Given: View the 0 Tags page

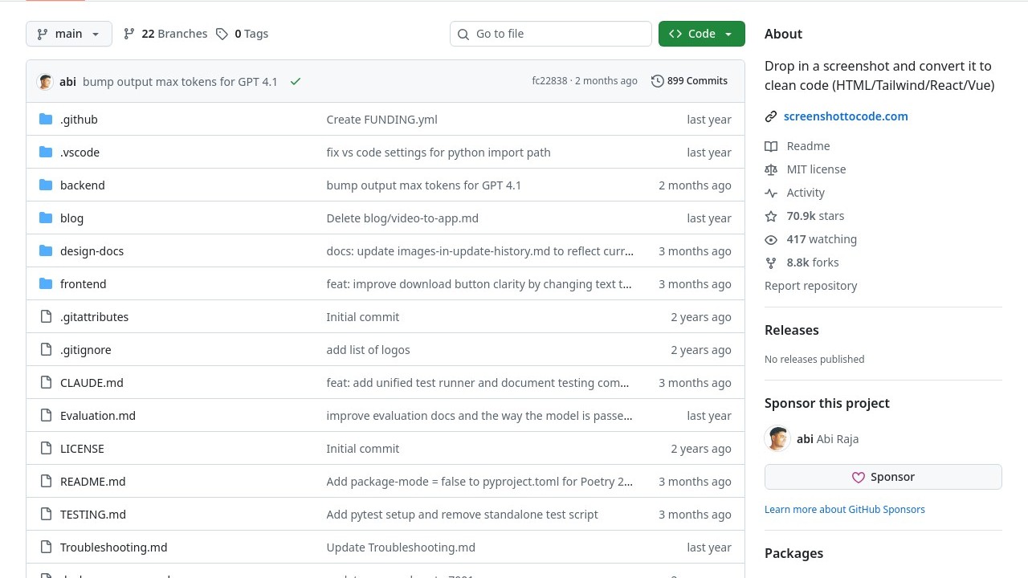Looking at the screenshot, I should (x=243, y=34).
